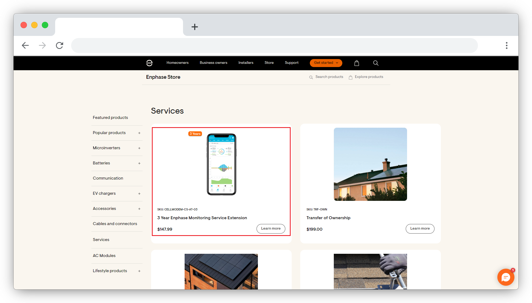
Task: Click the Batteries label
Action: (101, 163)
